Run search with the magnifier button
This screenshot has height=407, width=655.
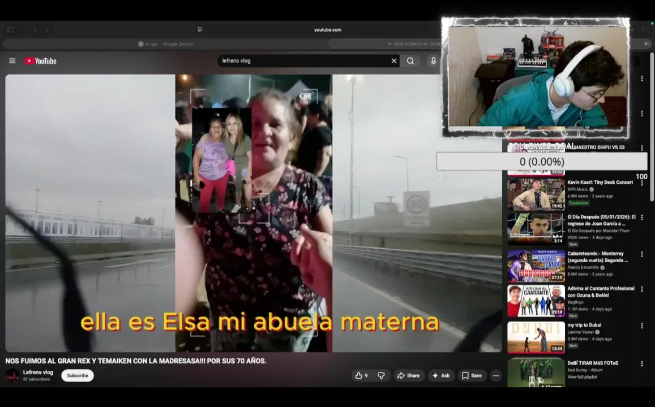410,61
